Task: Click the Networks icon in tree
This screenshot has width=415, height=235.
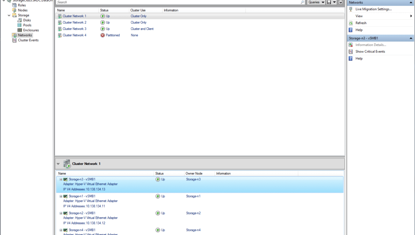Action: [14, 35]
